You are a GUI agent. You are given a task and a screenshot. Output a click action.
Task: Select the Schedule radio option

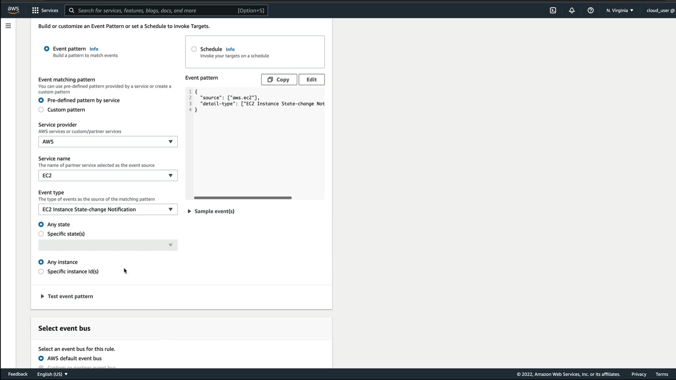coord(194,49)
